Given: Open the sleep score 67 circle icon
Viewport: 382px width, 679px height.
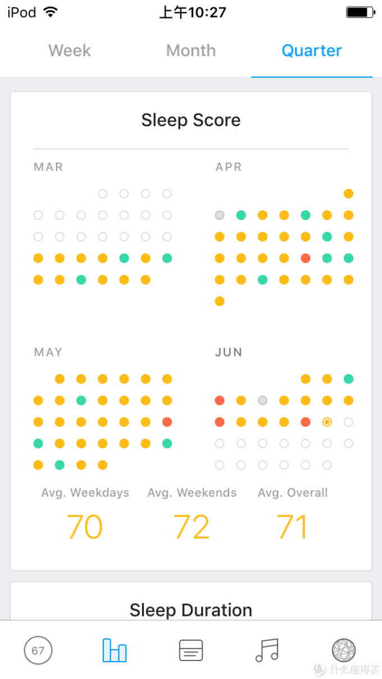Looking at the screenshot, I should (x=38, y=651).
